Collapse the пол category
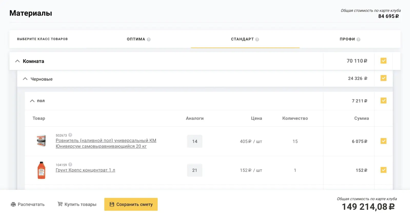The height and width of the screenshot is (218, 410). click(x=32, y=101)
